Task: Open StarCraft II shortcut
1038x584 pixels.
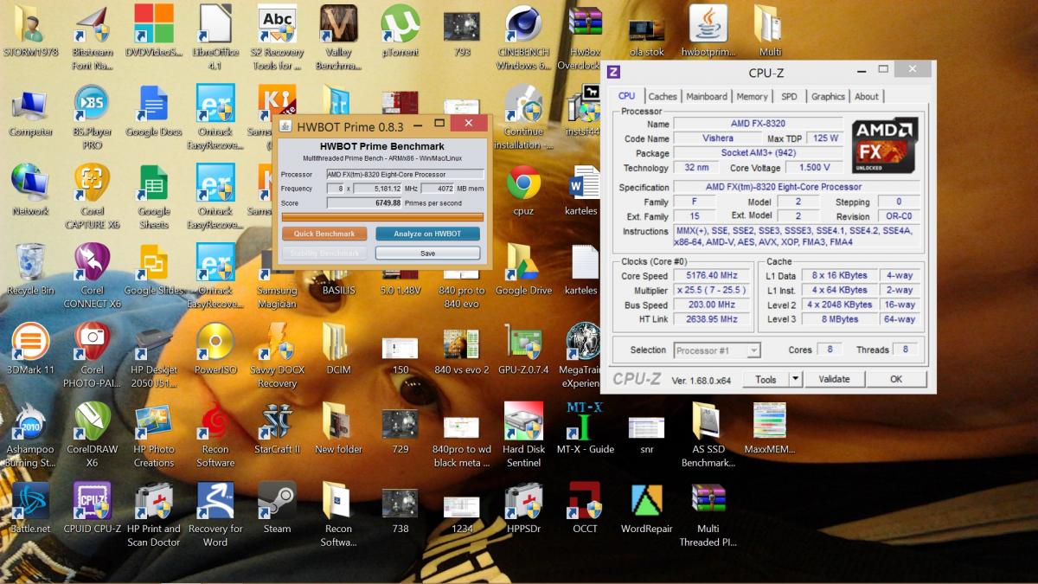Action: point(277,428)
